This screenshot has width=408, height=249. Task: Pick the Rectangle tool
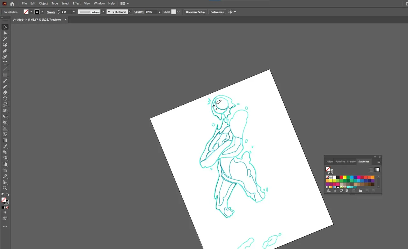(5, 75)
